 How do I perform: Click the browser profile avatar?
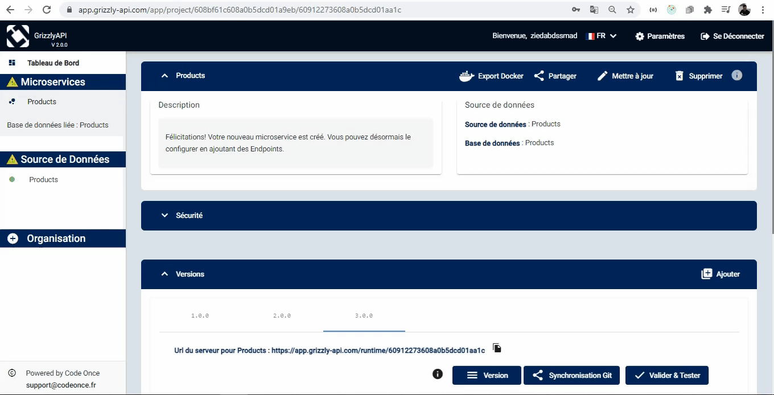(x=744, y=10)
